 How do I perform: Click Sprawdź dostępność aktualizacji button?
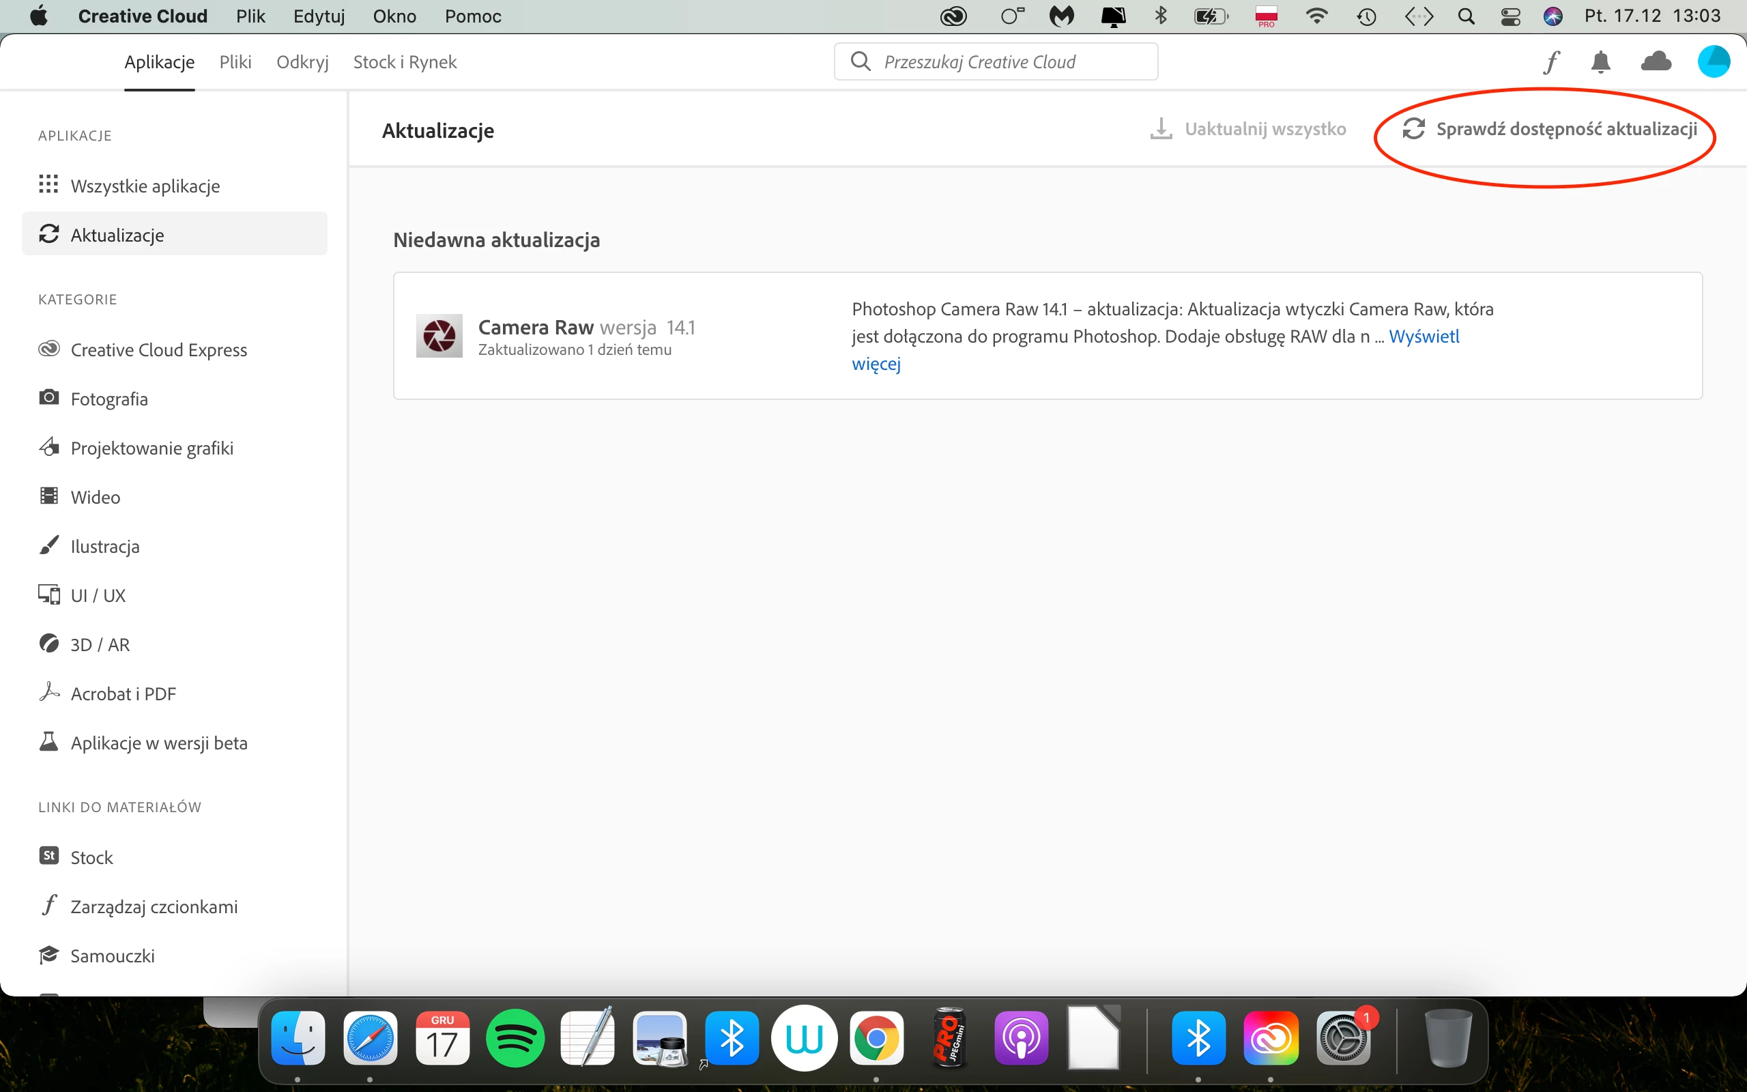click(x=1550, y=129)
